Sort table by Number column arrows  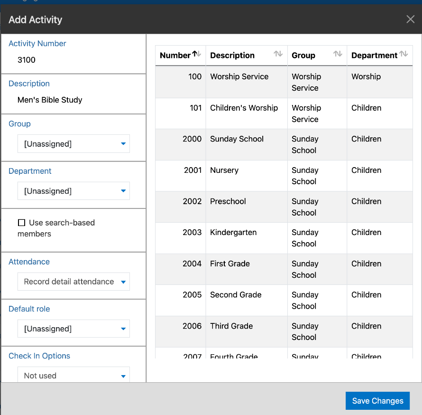pos(197,54)
